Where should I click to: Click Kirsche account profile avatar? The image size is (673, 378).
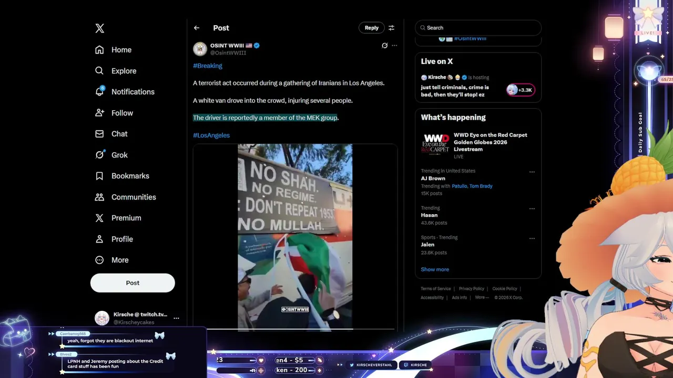(x=101, y=318)
